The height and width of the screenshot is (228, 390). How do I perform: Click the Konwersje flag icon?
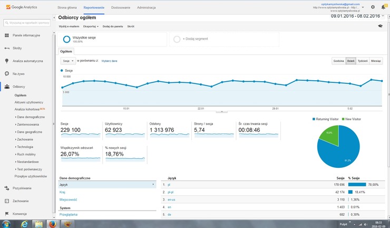pos(7,214)
